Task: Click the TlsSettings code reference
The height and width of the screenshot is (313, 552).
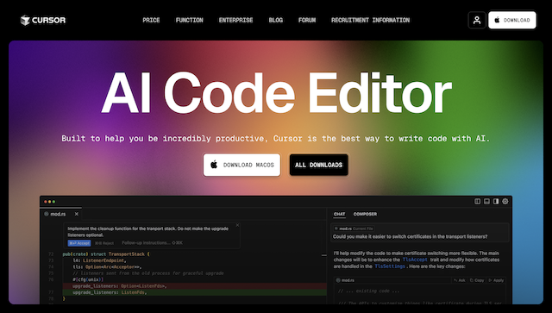Action: (x=390, y=266)
